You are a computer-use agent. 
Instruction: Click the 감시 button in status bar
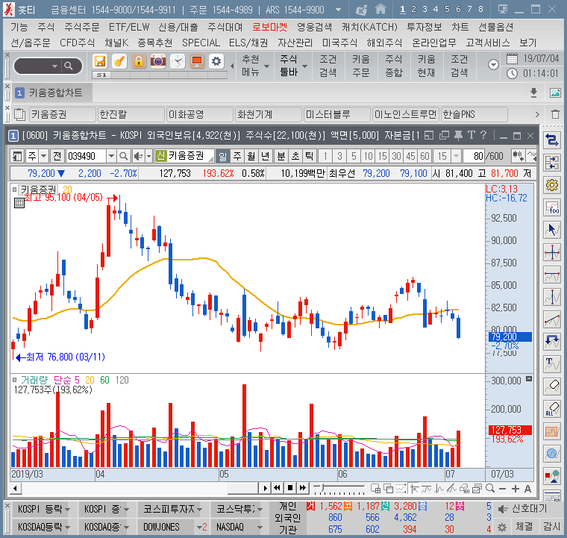551,526
